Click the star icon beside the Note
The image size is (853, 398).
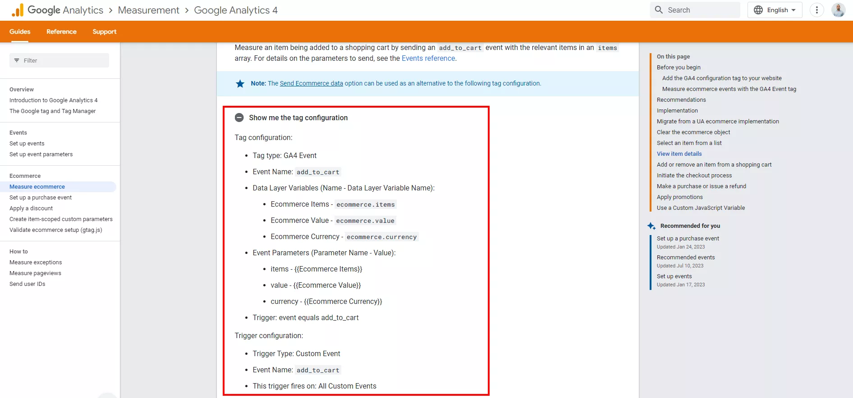coord(240,84)
